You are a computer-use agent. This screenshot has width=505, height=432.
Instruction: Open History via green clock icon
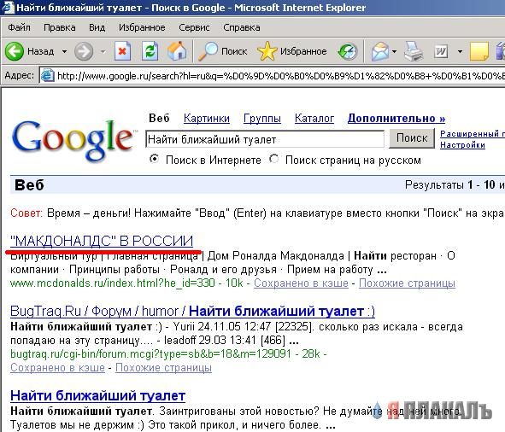point(348,51)
